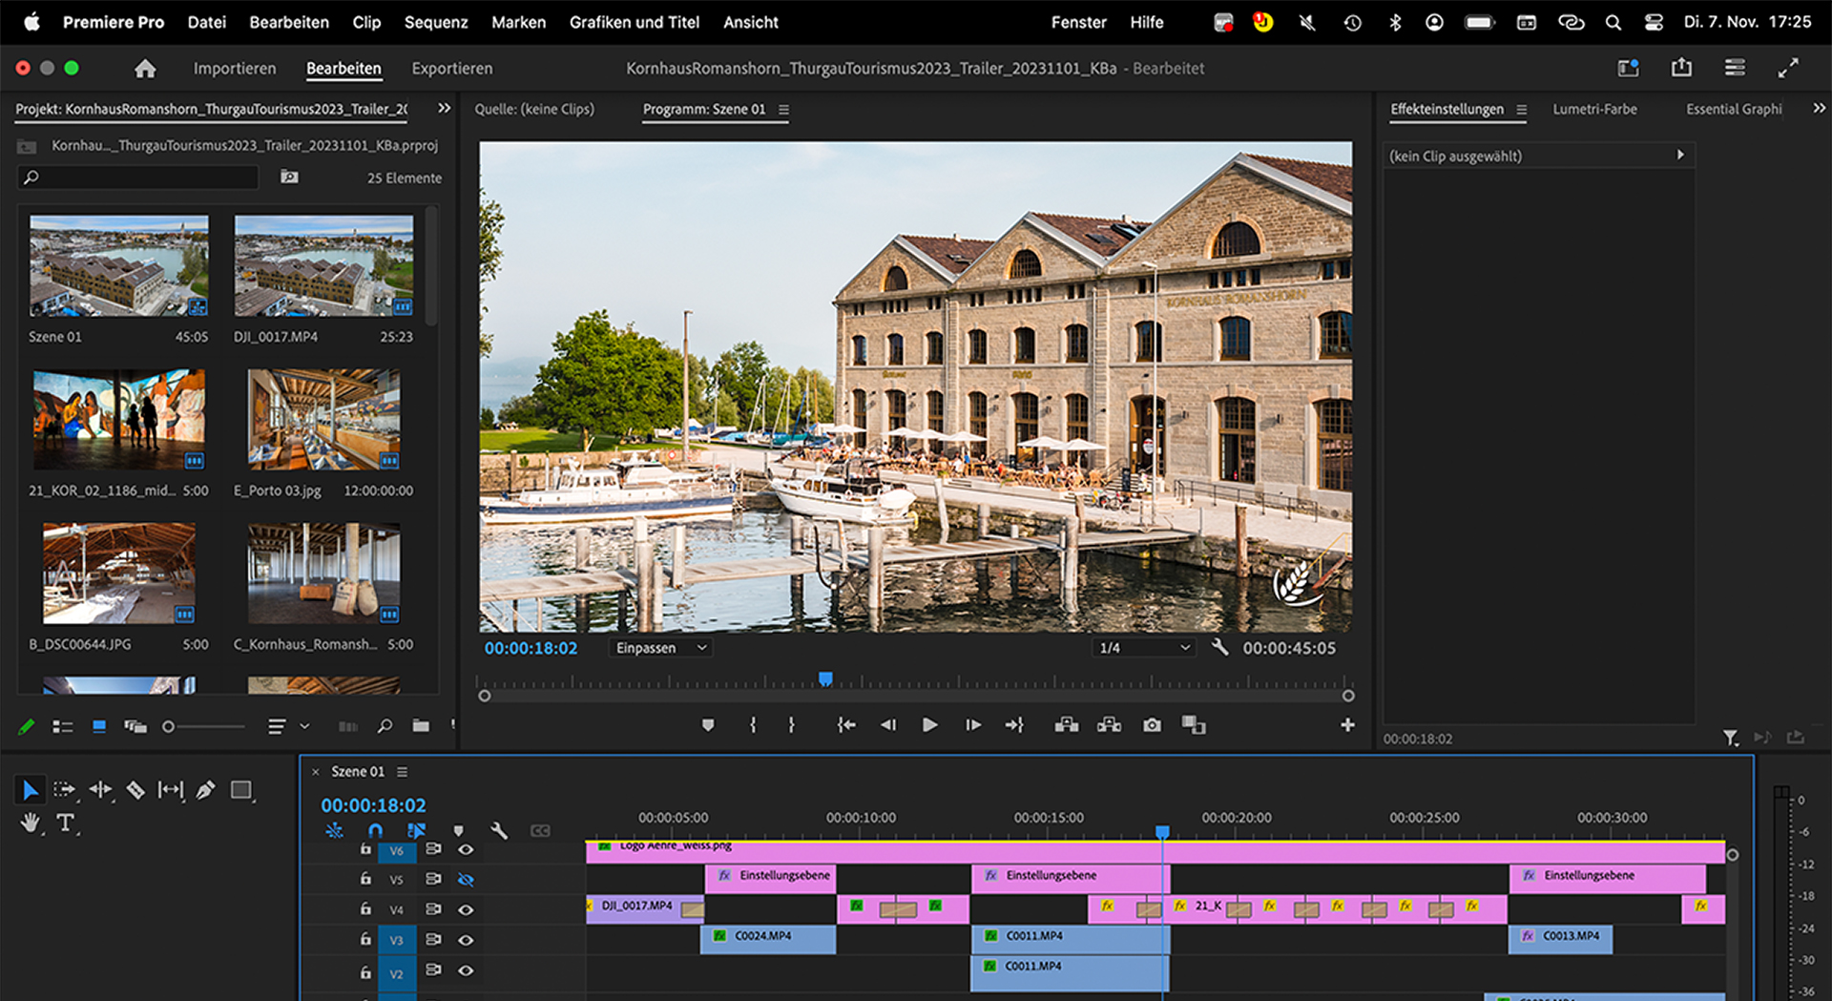The height and width of the screenshot is (1001, 1832).
Task: Select the Razor tool in timeline toolbar
Action: pyautogui.click(x=135, y=790)
